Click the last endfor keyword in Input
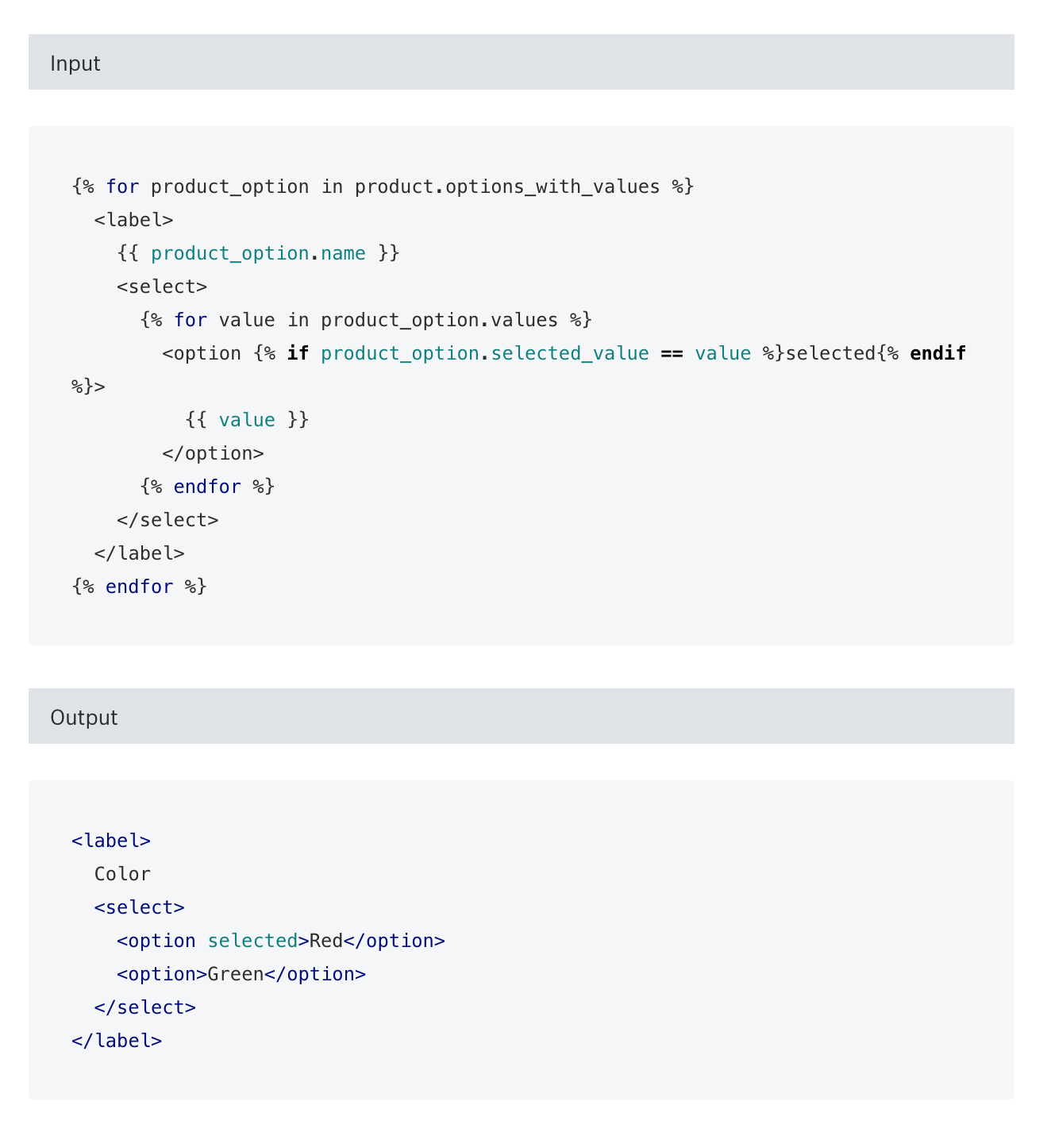Screen dimensions: 1051x1132 point(139,587)
